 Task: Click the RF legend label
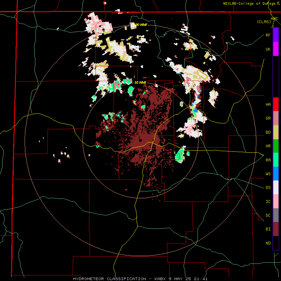click(268, 35)
